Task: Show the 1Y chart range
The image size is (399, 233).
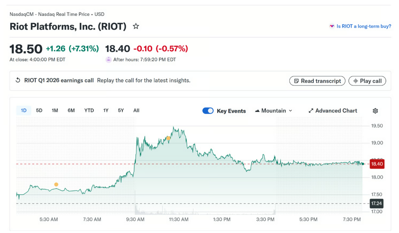Action: [106, 111]
